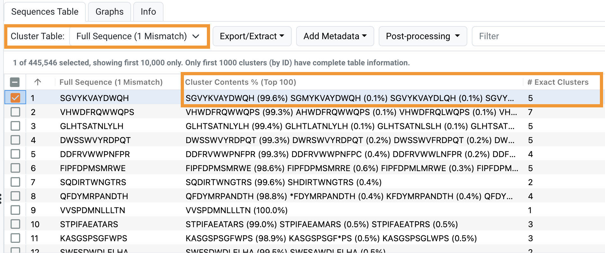The image size is (605, 253).
Task: Sort by Cluster Contents % (Top 100) column
Action: (241, 82)
